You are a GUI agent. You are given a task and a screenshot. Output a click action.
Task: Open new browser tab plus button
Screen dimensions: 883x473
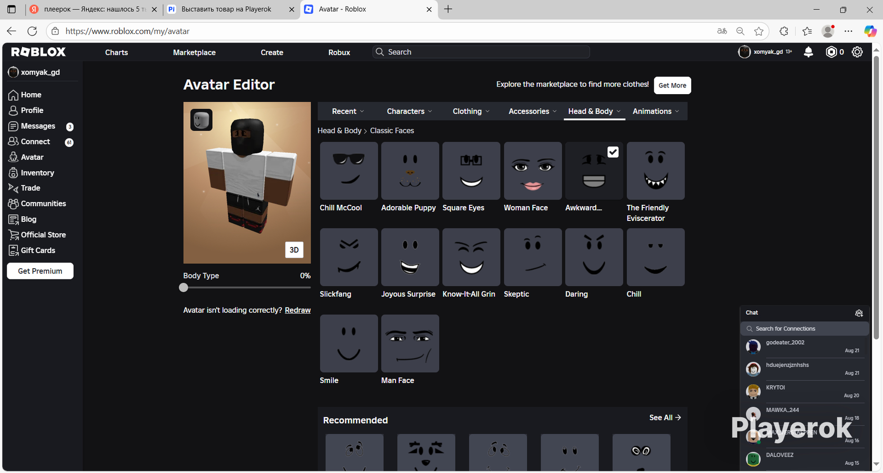[448, 9]
